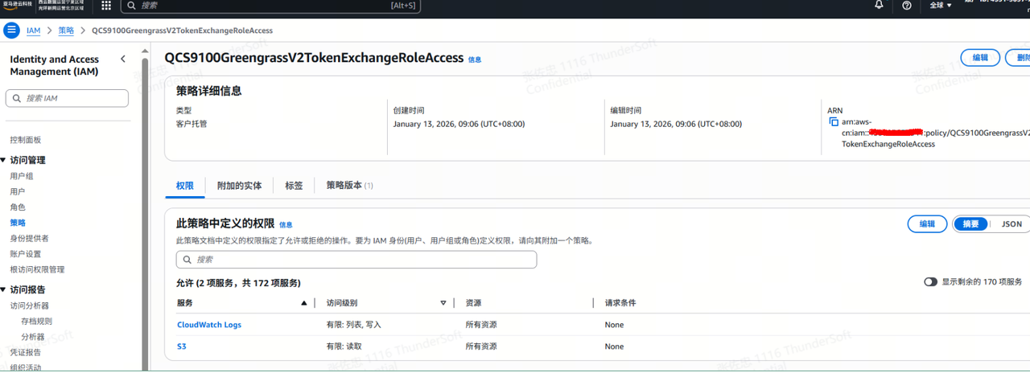Image resolution: width=1030 pixels, height=373 pixels.
Task: Copy the policy ARN with the copy icon
Action: pyautogui.click(x=834, y=121)
